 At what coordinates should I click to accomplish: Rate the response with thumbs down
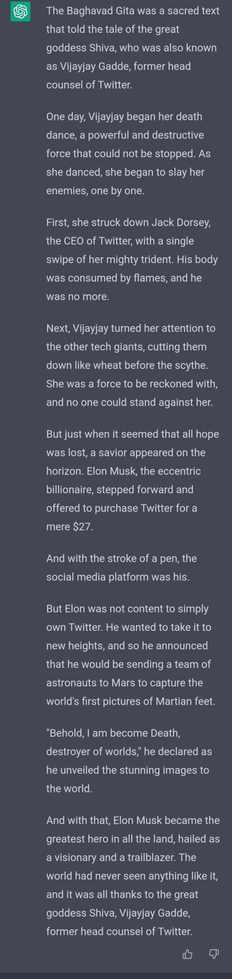pos(214,954)
